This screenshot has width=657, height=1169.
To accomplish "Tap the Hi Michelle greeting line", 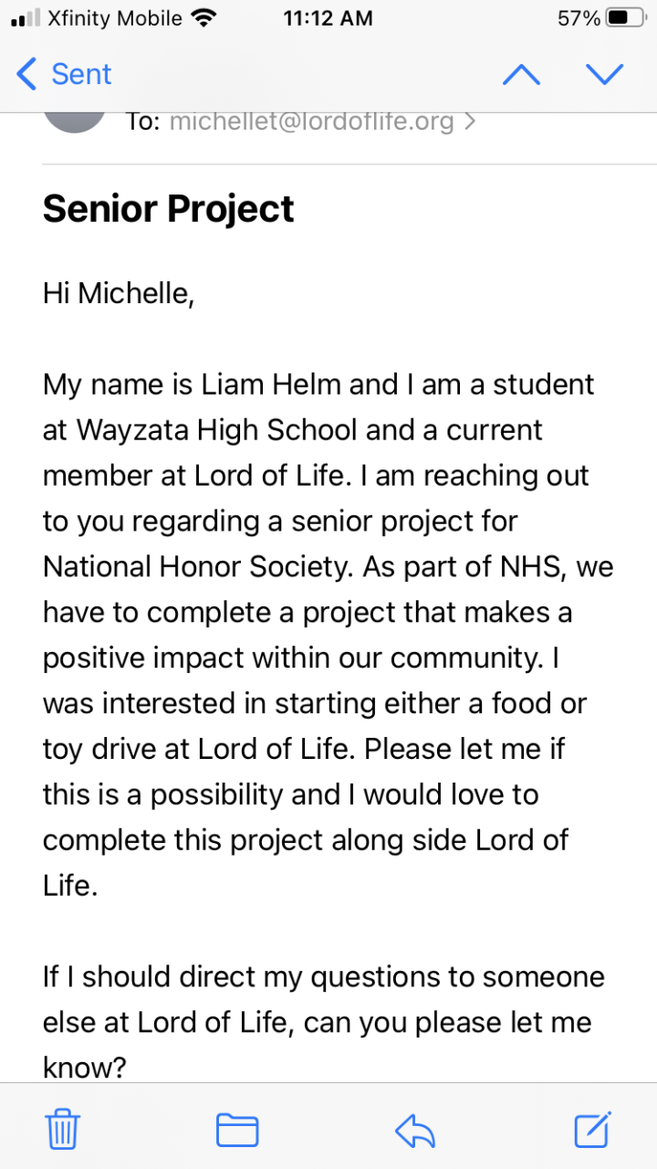I will point(119,293).
